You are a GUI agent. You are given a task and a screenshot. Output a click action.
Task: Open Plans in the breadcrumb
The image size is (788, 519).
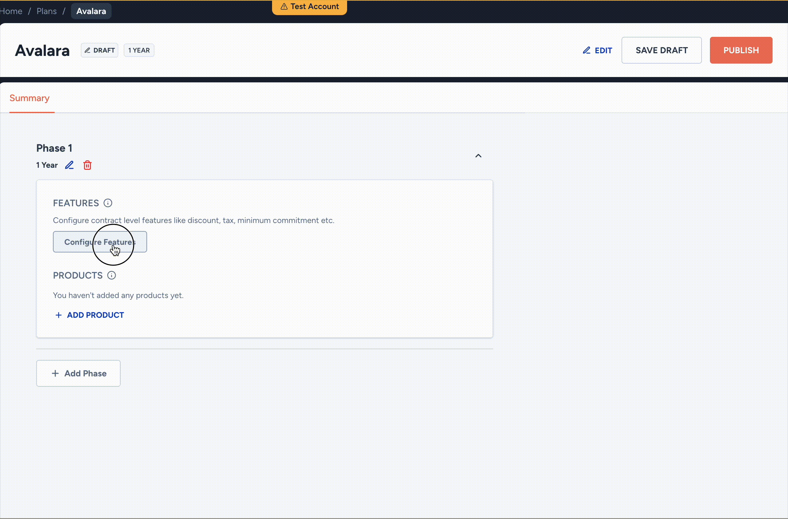coord(47,11)
